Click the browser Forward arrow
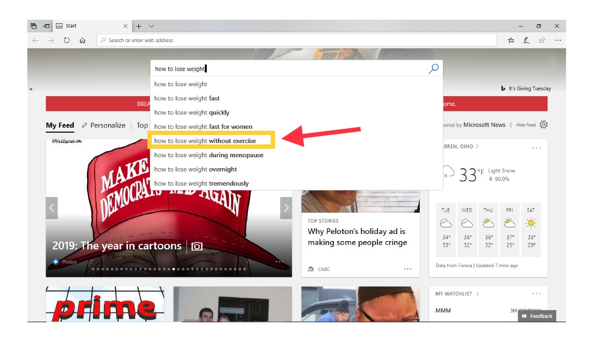607x341 pixels. point(51,40)
